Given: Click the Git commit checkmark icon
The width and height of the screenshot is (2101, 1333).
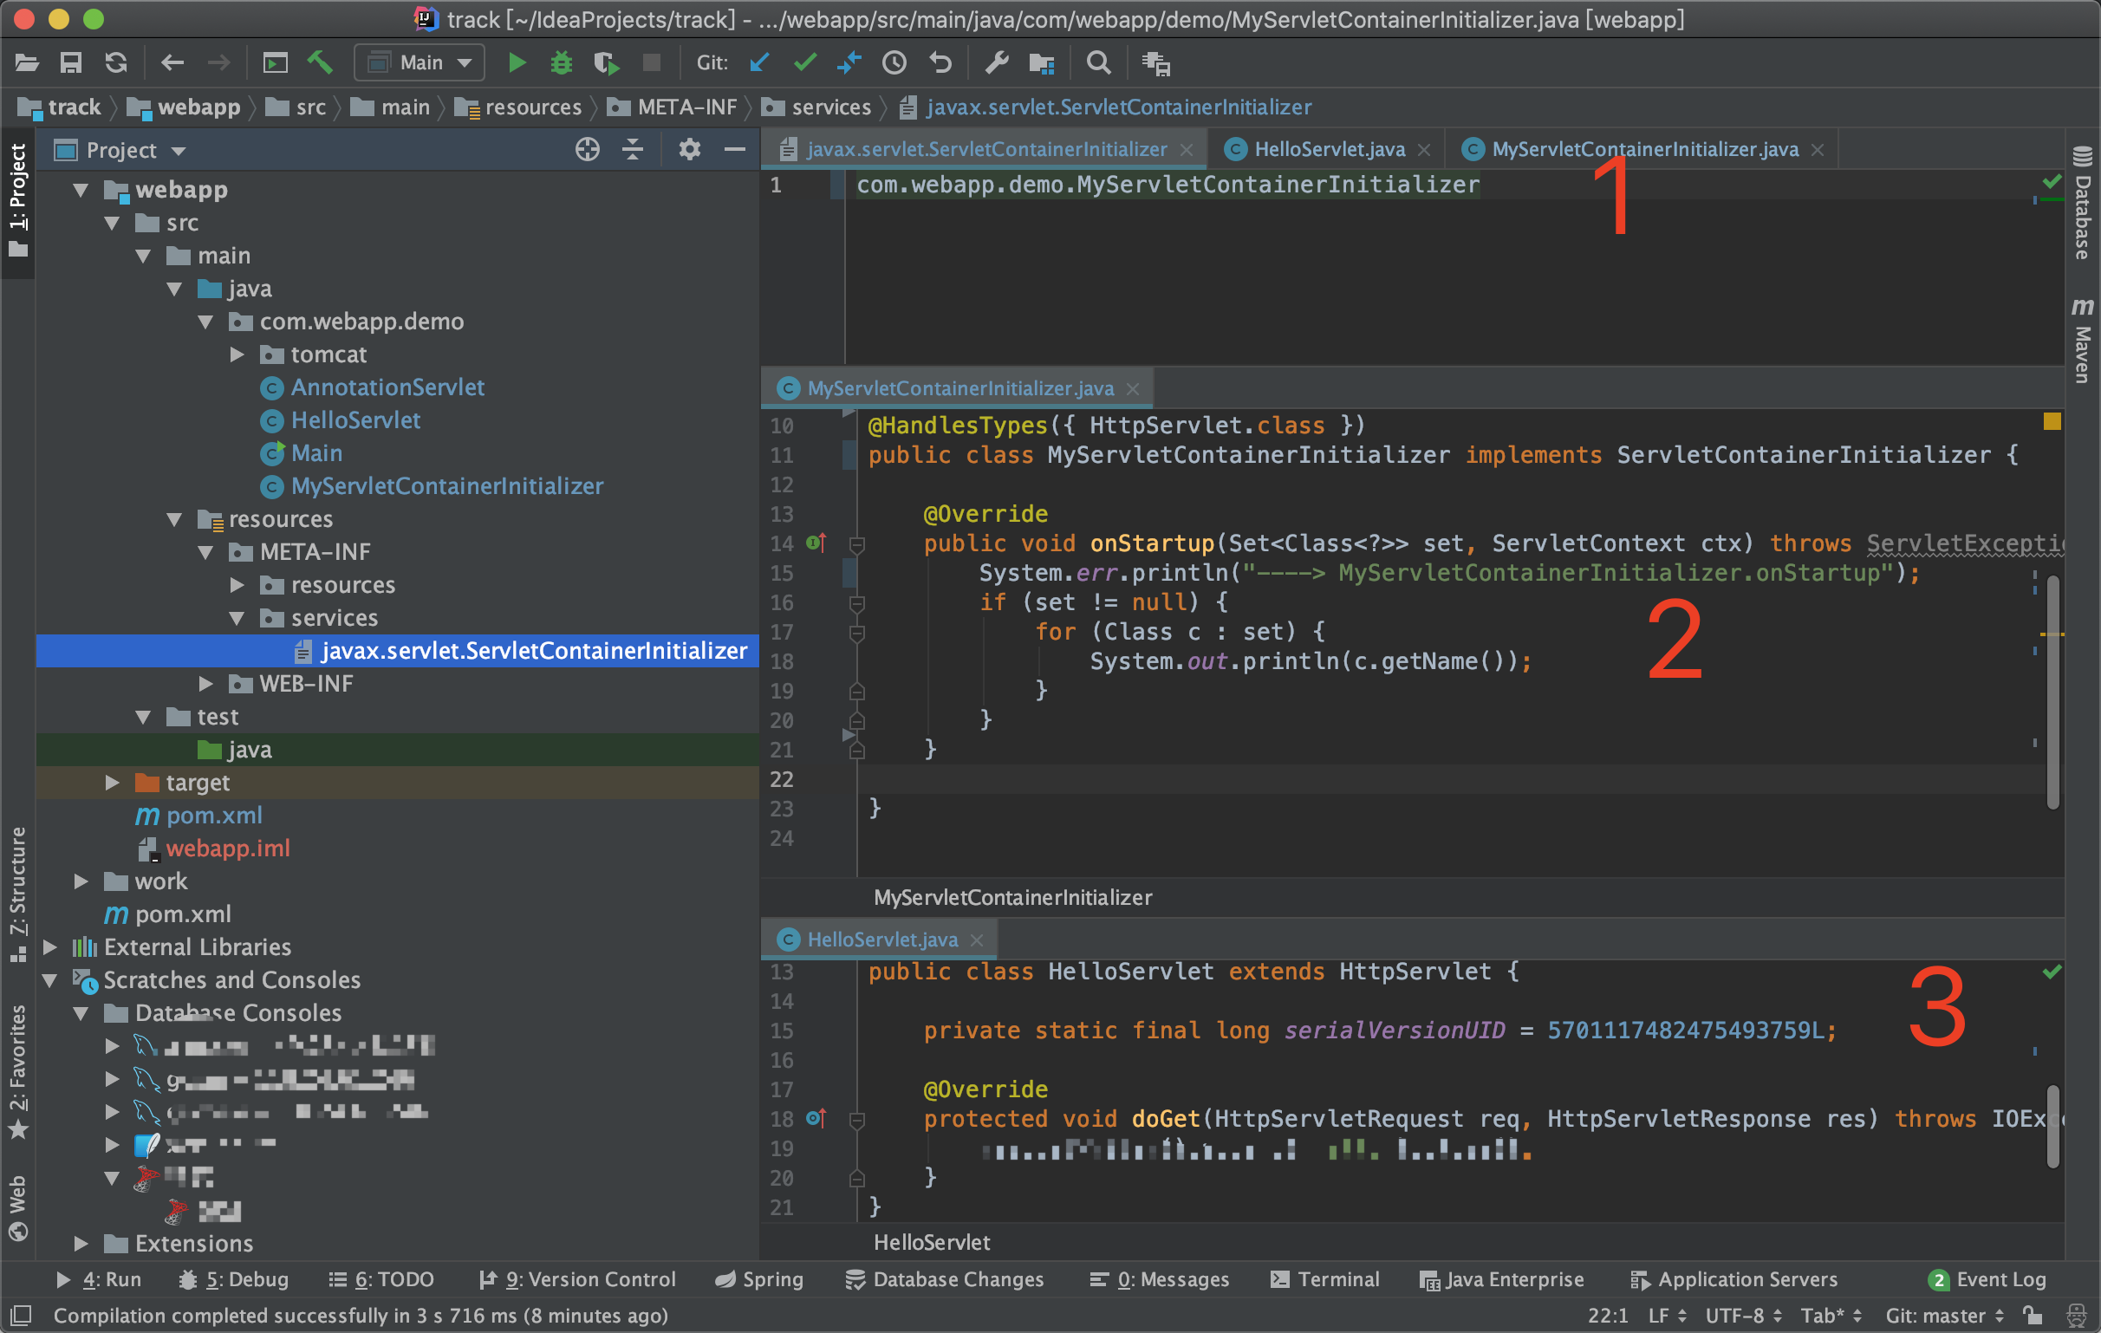Looking at the screenshot, I should (804, 62).
